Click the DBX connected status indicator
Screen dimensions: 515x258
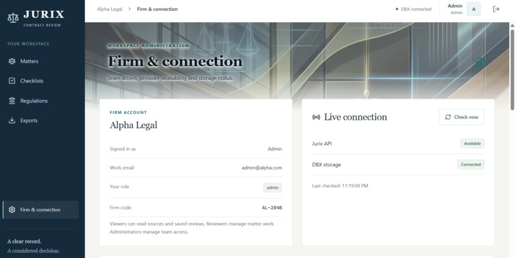pos(413,9)
